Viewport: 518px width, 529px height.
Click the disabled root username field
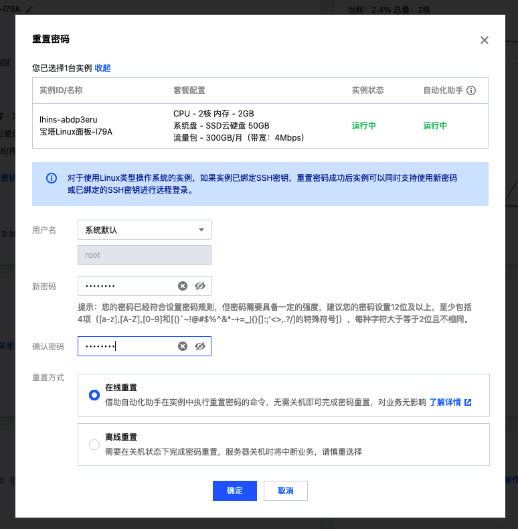coord(145,255)
